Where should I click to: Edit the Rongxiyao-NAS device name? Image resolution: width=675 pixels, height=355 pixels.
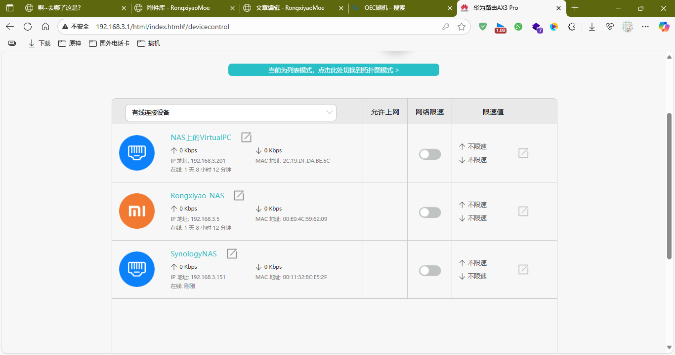pyautogui.click(x=239, y=195)
